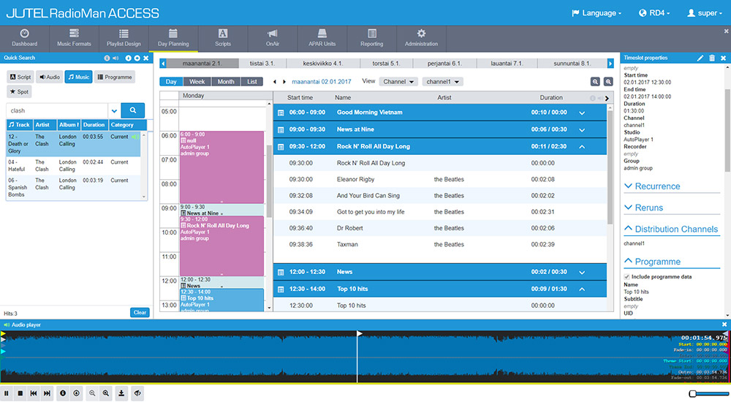The width and height of the screenshot is (731, 402).
Task: Select the sunnuntai 8.1. day tab
Action: click(x=572, y=64)
